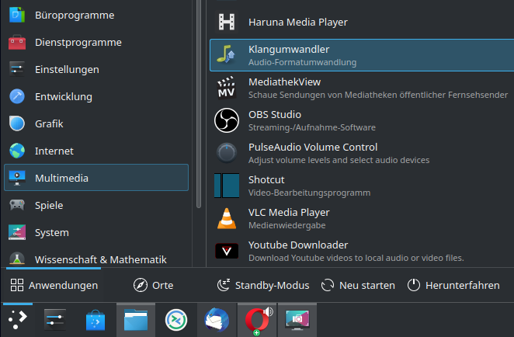Viewport: 514px width, 337px height.
Task: Launch VLC using the traffic cone icon
Action: point(227,218)
